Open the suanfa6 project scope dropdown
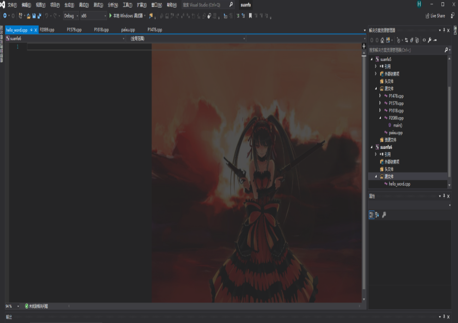Screen dimensions: 458x323 pyautogui.click(x=66, y=38)
